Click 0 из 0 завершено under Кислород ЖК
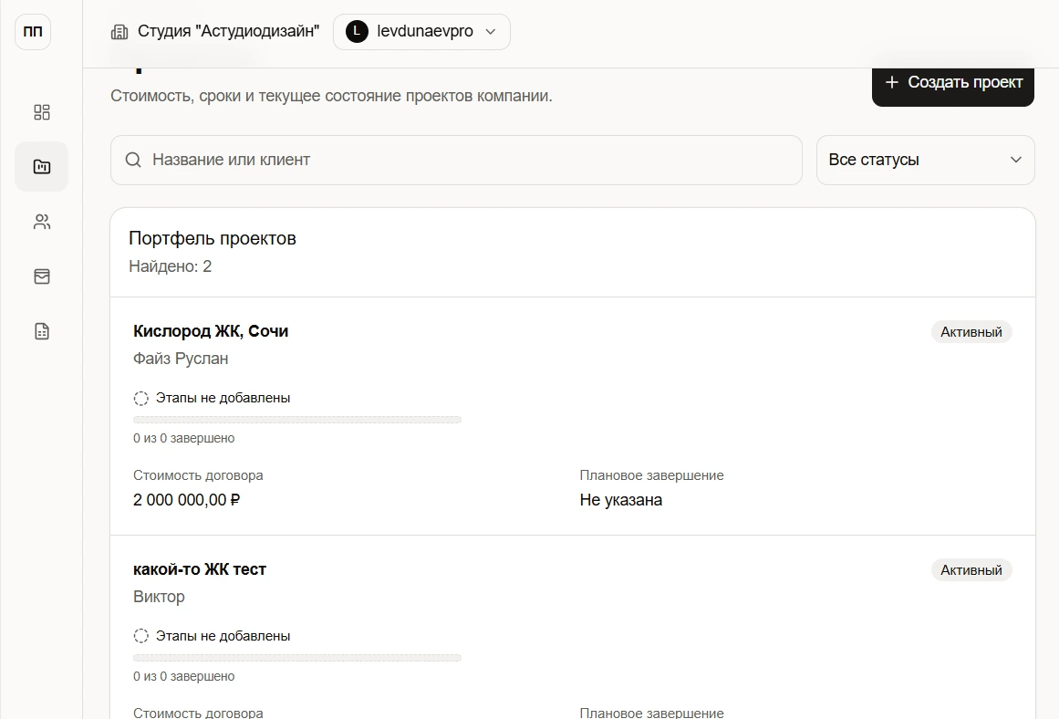 pyautogui.click(x=183, y=439)
